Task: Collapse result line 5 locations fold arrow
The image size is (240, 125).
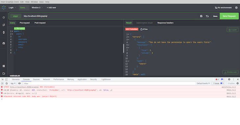Action: [x=129, y=45]
